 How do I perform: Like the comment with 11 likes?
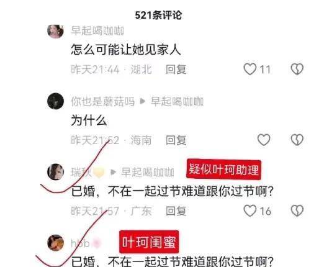pos(250,69)
